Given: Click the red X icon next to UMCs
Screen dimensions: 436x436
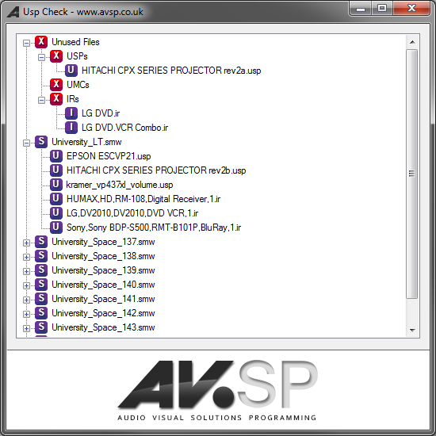Looking at the screenshot, I should point(56,85).
